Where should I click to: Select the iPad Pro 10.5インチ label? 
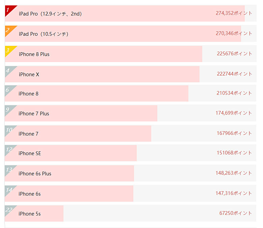click(44, 34)
